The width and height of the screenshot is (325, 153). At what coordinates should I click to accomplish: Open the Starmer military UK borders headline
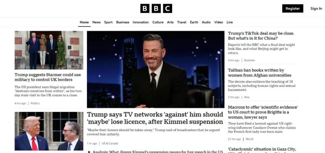[x=48, y=77]
